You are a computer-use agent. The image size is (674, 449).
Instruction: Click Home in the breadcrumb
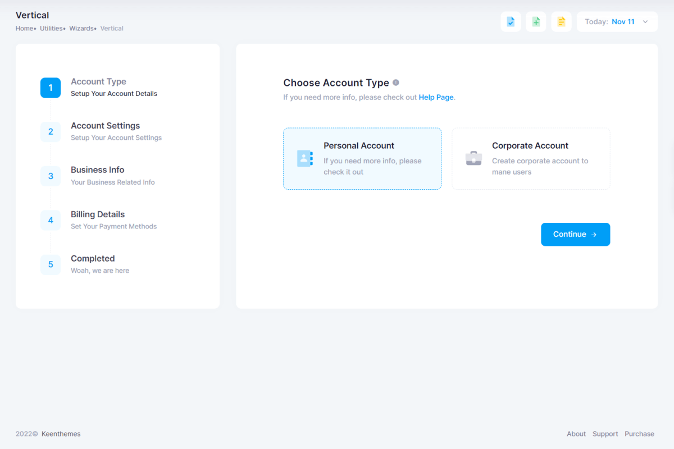pyautogui.click(x=24, y=29)
